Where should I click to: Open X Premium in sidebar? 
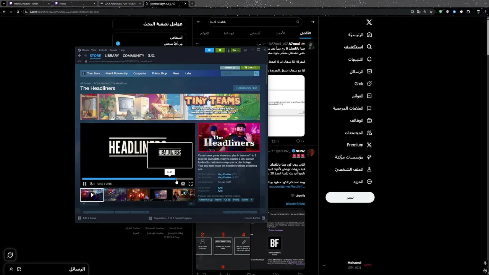[x=359, y=145]
